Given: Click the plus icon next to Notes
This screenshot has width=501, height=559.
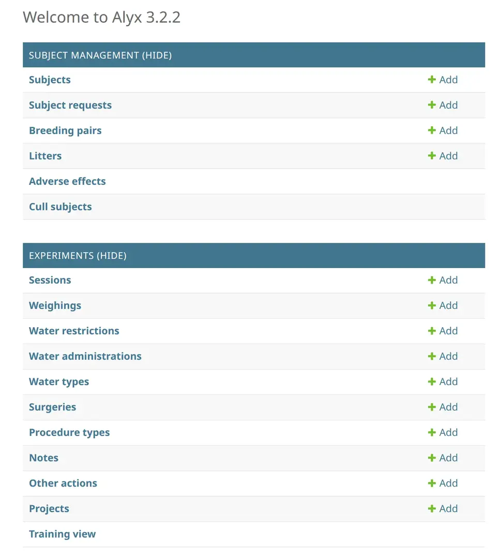Looking at the screenshot, I should coord(431,458).
